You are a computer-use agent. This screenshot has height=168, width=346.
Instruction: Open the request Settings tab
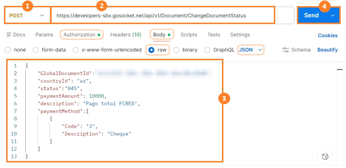click(x=240, y=35)
